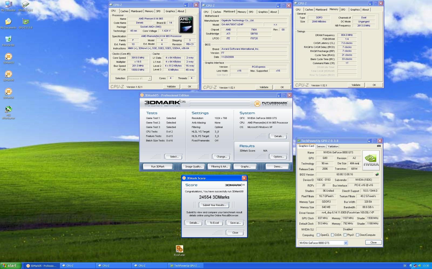Click the Graphs button in 3DMark05
The image size is (432, 269).
(x=245, y=166)
